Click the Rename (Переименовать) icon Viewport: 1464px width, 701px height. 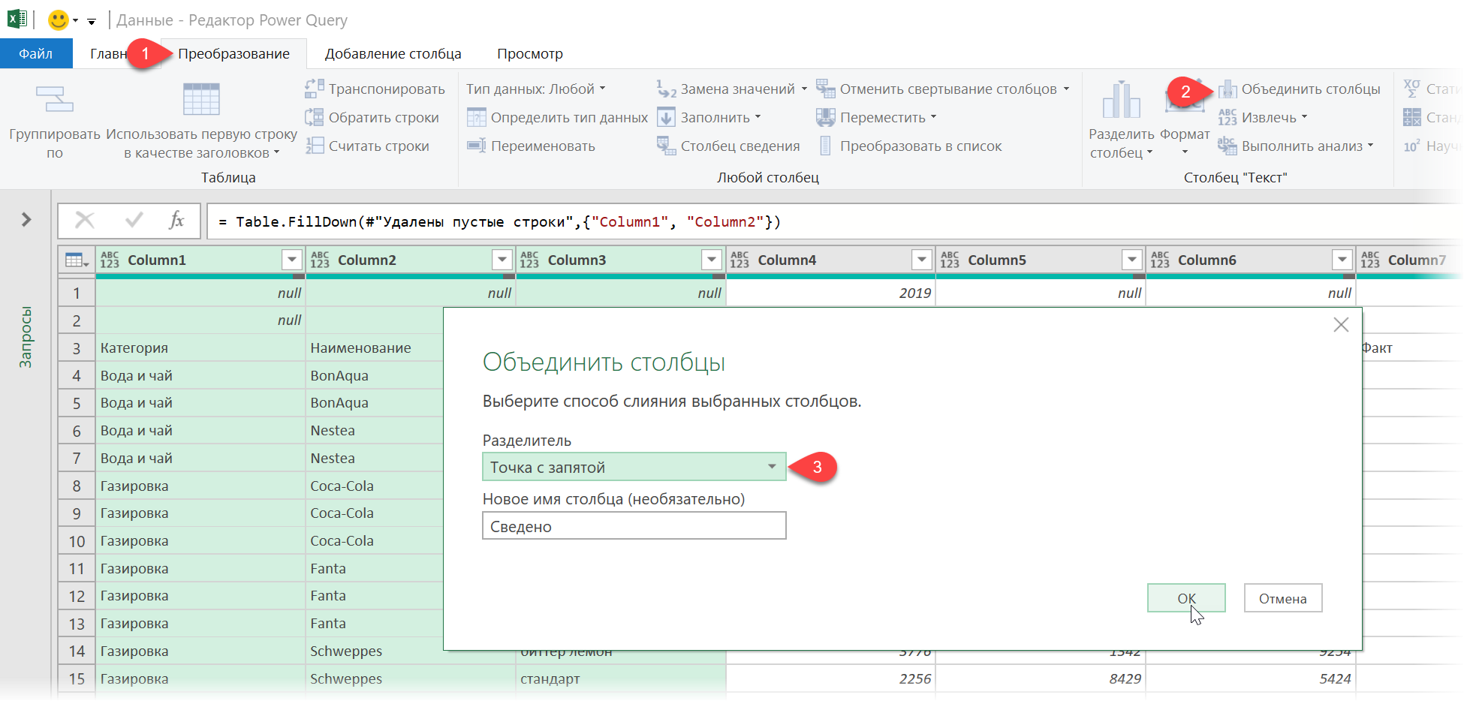(476, 146)
